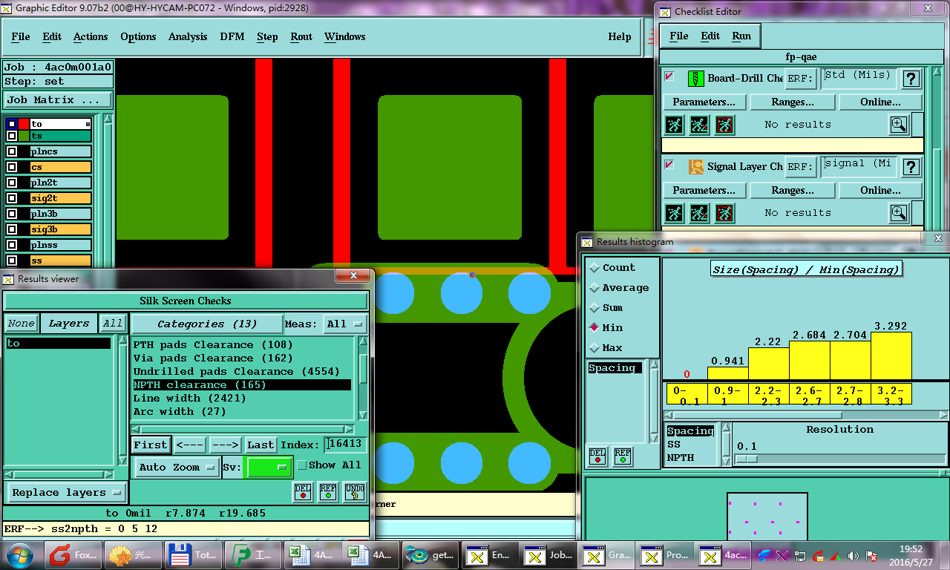
Task: Click Categories (13) header
Action: click(207, 324)
